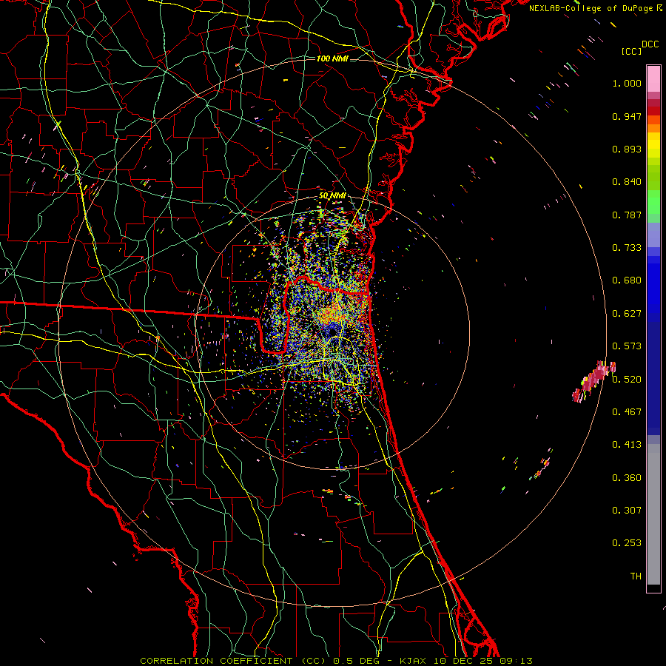Click the 0.947 color scale value
Screen dimensions: 666x666
pos(627,116)
